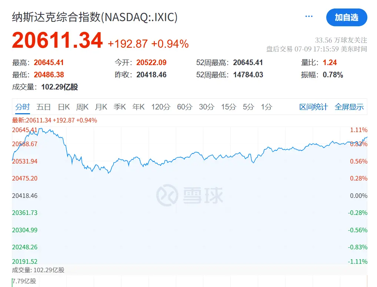Click the 昨收 value 20418.46
This screenshot has height=287, width=377.
(x=151, y=75)
